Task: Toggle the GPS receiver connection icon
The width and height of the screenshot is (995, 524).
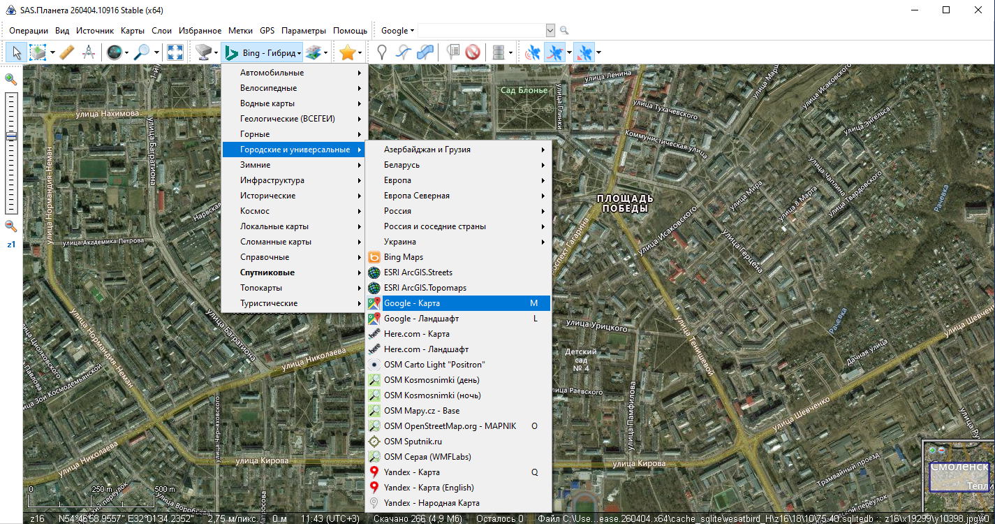Action: 533,52
